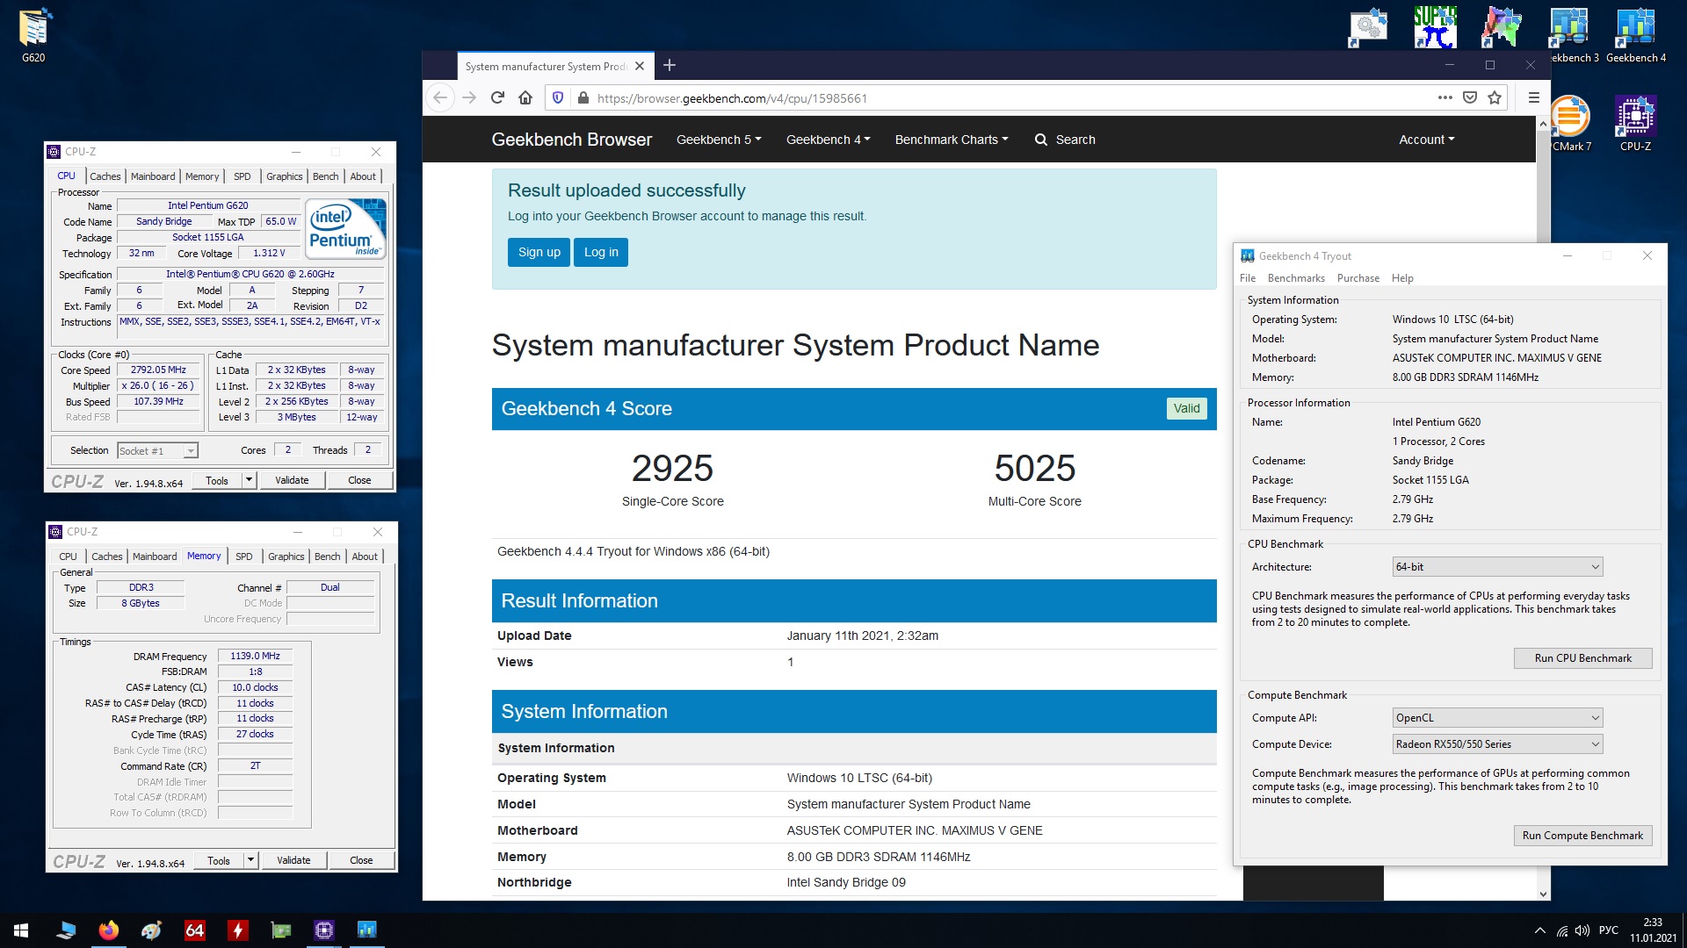Viewport: 1687px width, 948px height.
Task: Open Bench tab in lower CPU-Z window
Action: (328, 557)
